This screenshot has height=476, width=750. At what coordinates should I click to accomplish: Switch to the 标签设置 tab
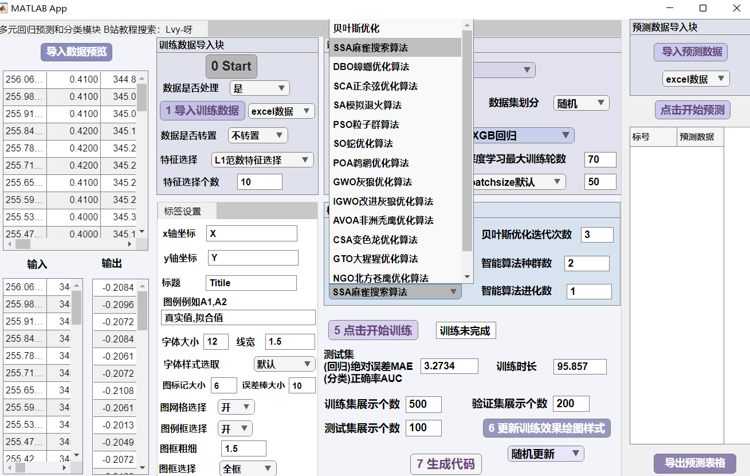183,211
